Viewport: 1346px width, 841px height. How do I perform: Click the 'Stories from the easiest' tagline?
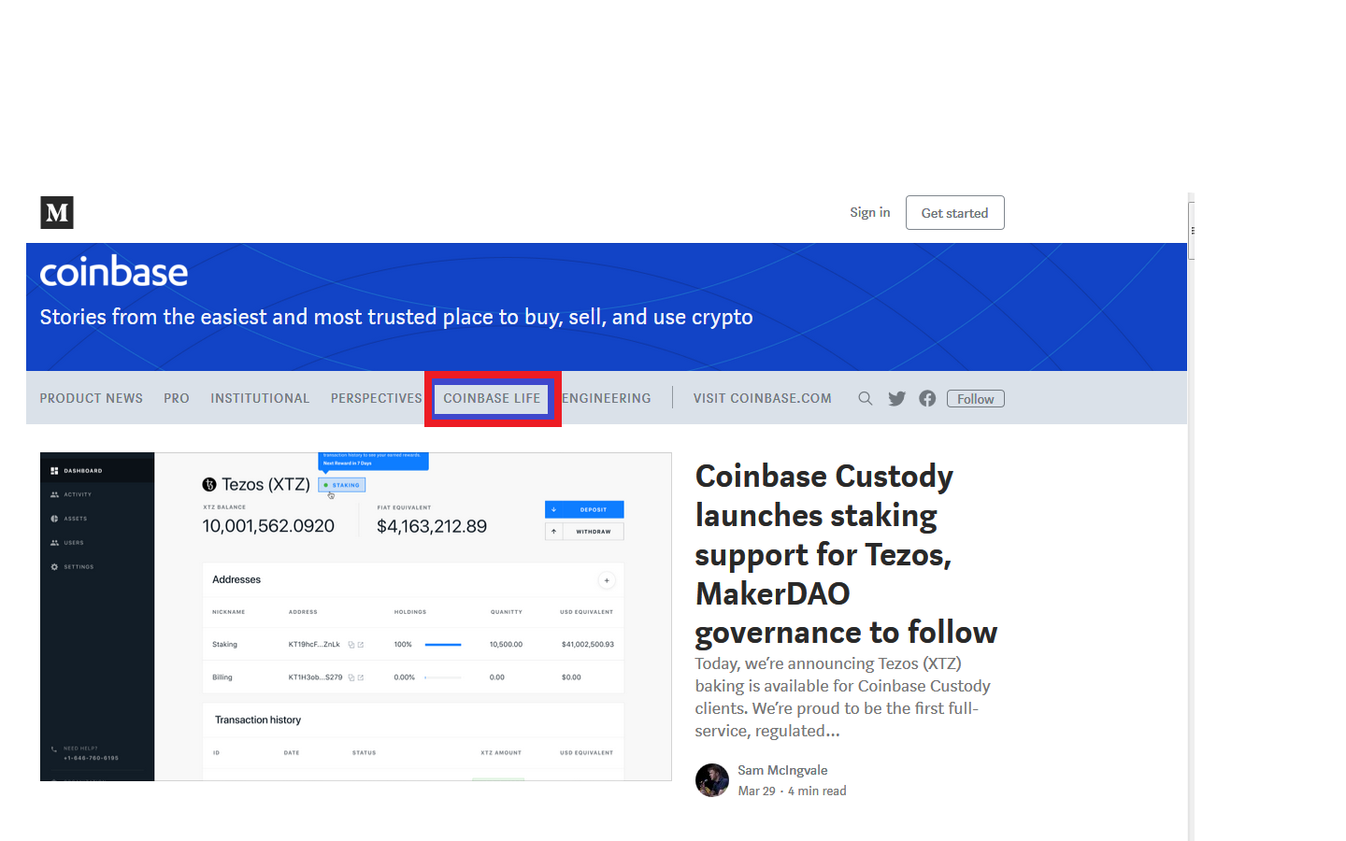coord(396,317)
